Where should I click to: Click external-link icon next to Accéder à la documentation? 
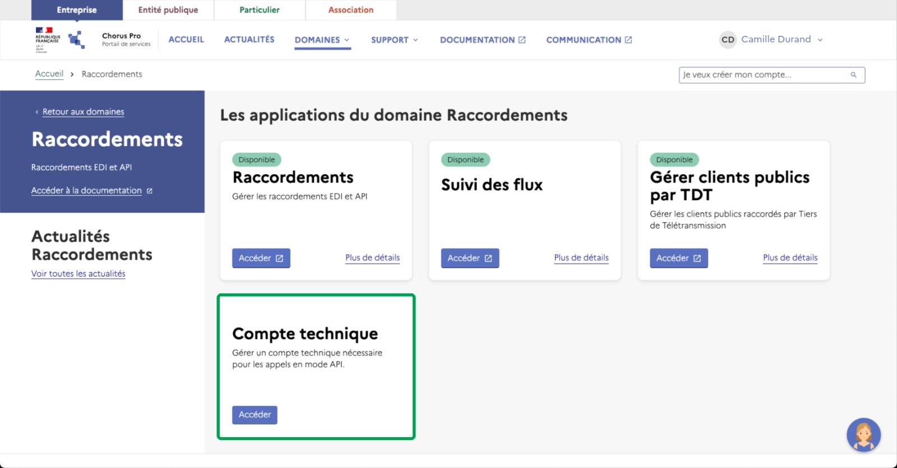pyautogui.click(x=150, y=191)
